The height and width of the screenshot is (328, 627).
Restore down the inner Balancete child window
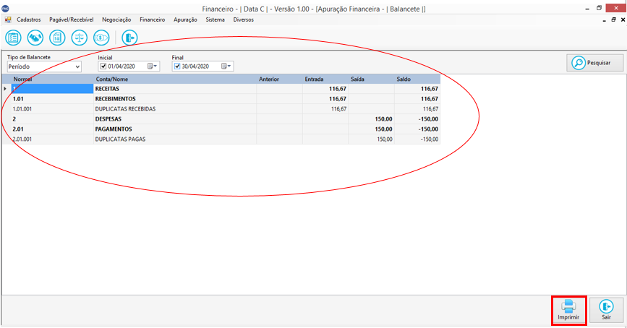pos(613,20)
